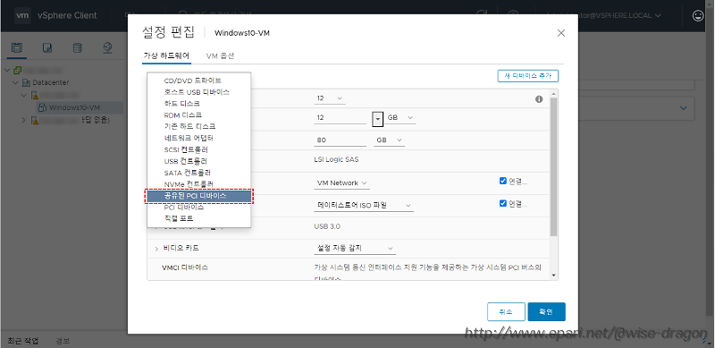
Task: Toggle CD/DVD drive connected checkbox
Action: click(503, 203)
